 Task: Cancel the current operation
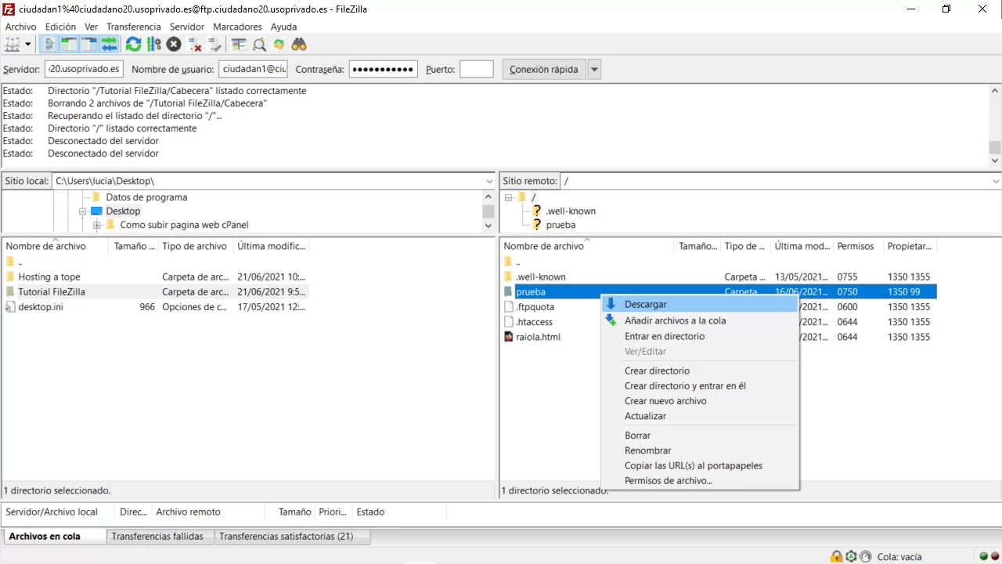pyautogui.click(x=174, y=45)
